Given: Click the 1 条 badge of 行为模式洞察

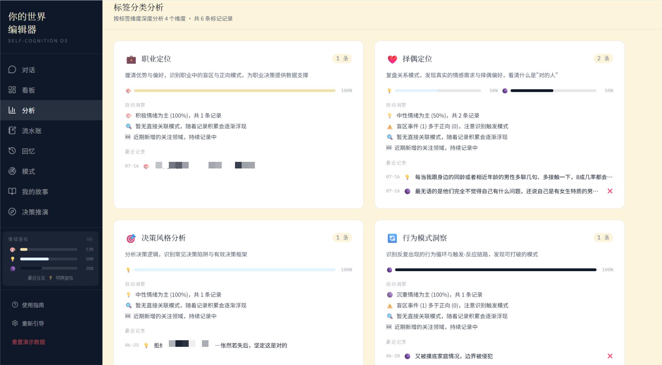Looking at the screenshot, I should click(x=603, y=237).
